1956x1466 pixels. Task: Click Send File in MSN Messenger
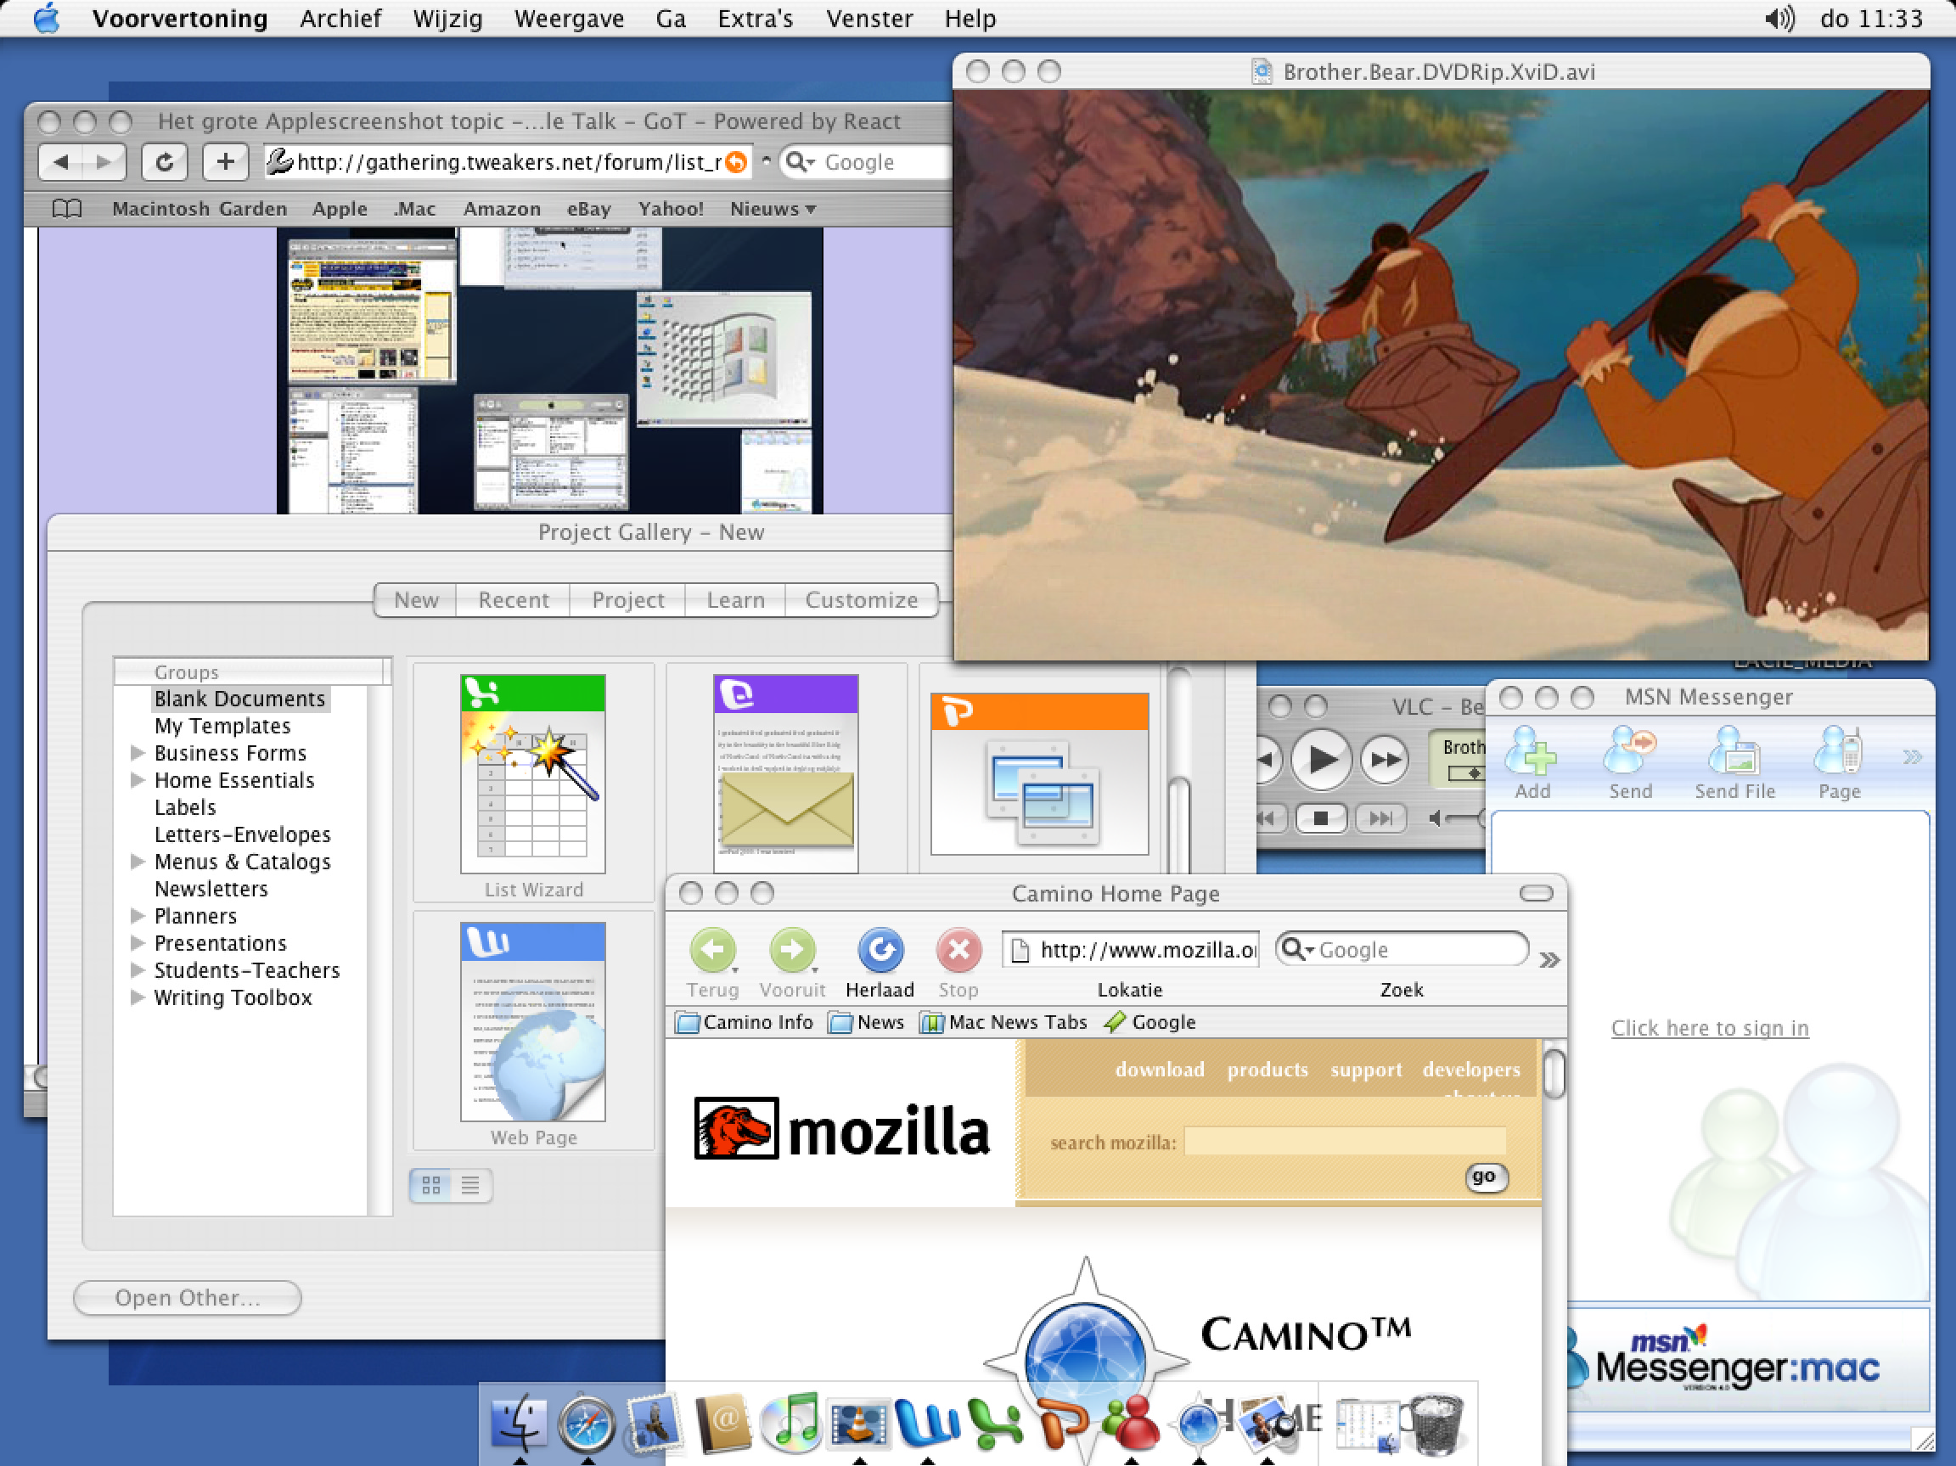click(x=1735, y=763)
